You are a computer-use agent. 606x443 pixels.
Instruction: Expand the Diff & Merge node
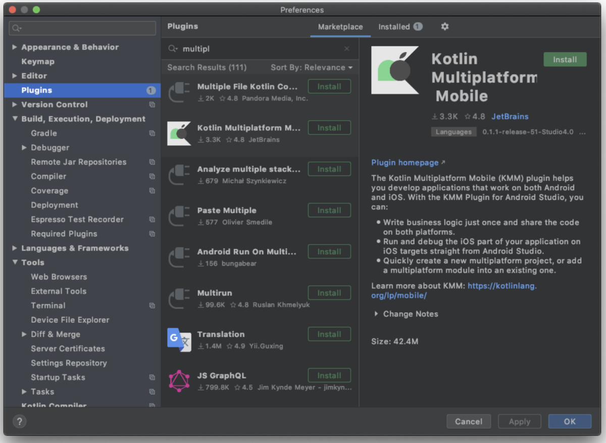click(x=24, y=334)
